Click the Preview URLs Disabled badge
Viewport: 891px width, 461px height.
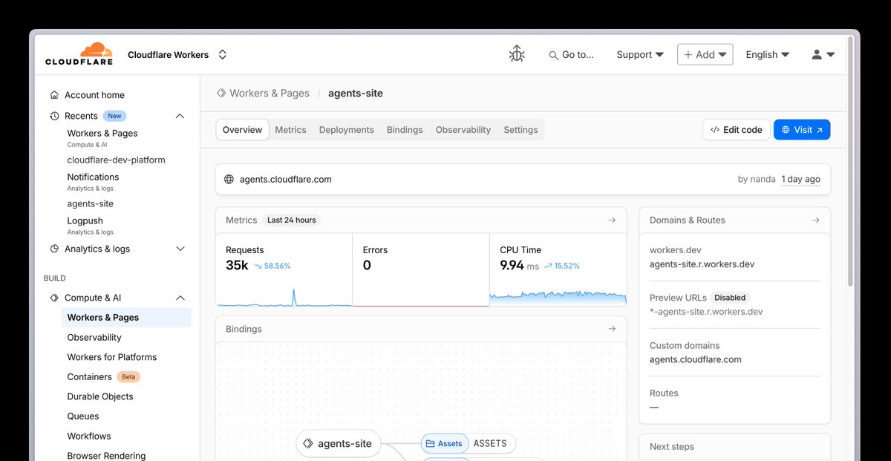pos(730,298)
